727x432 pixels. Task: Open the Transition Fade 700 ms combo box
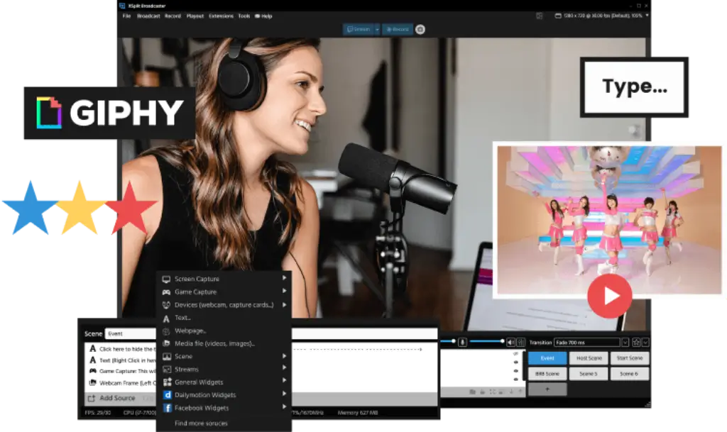click(x=587, y=342)
